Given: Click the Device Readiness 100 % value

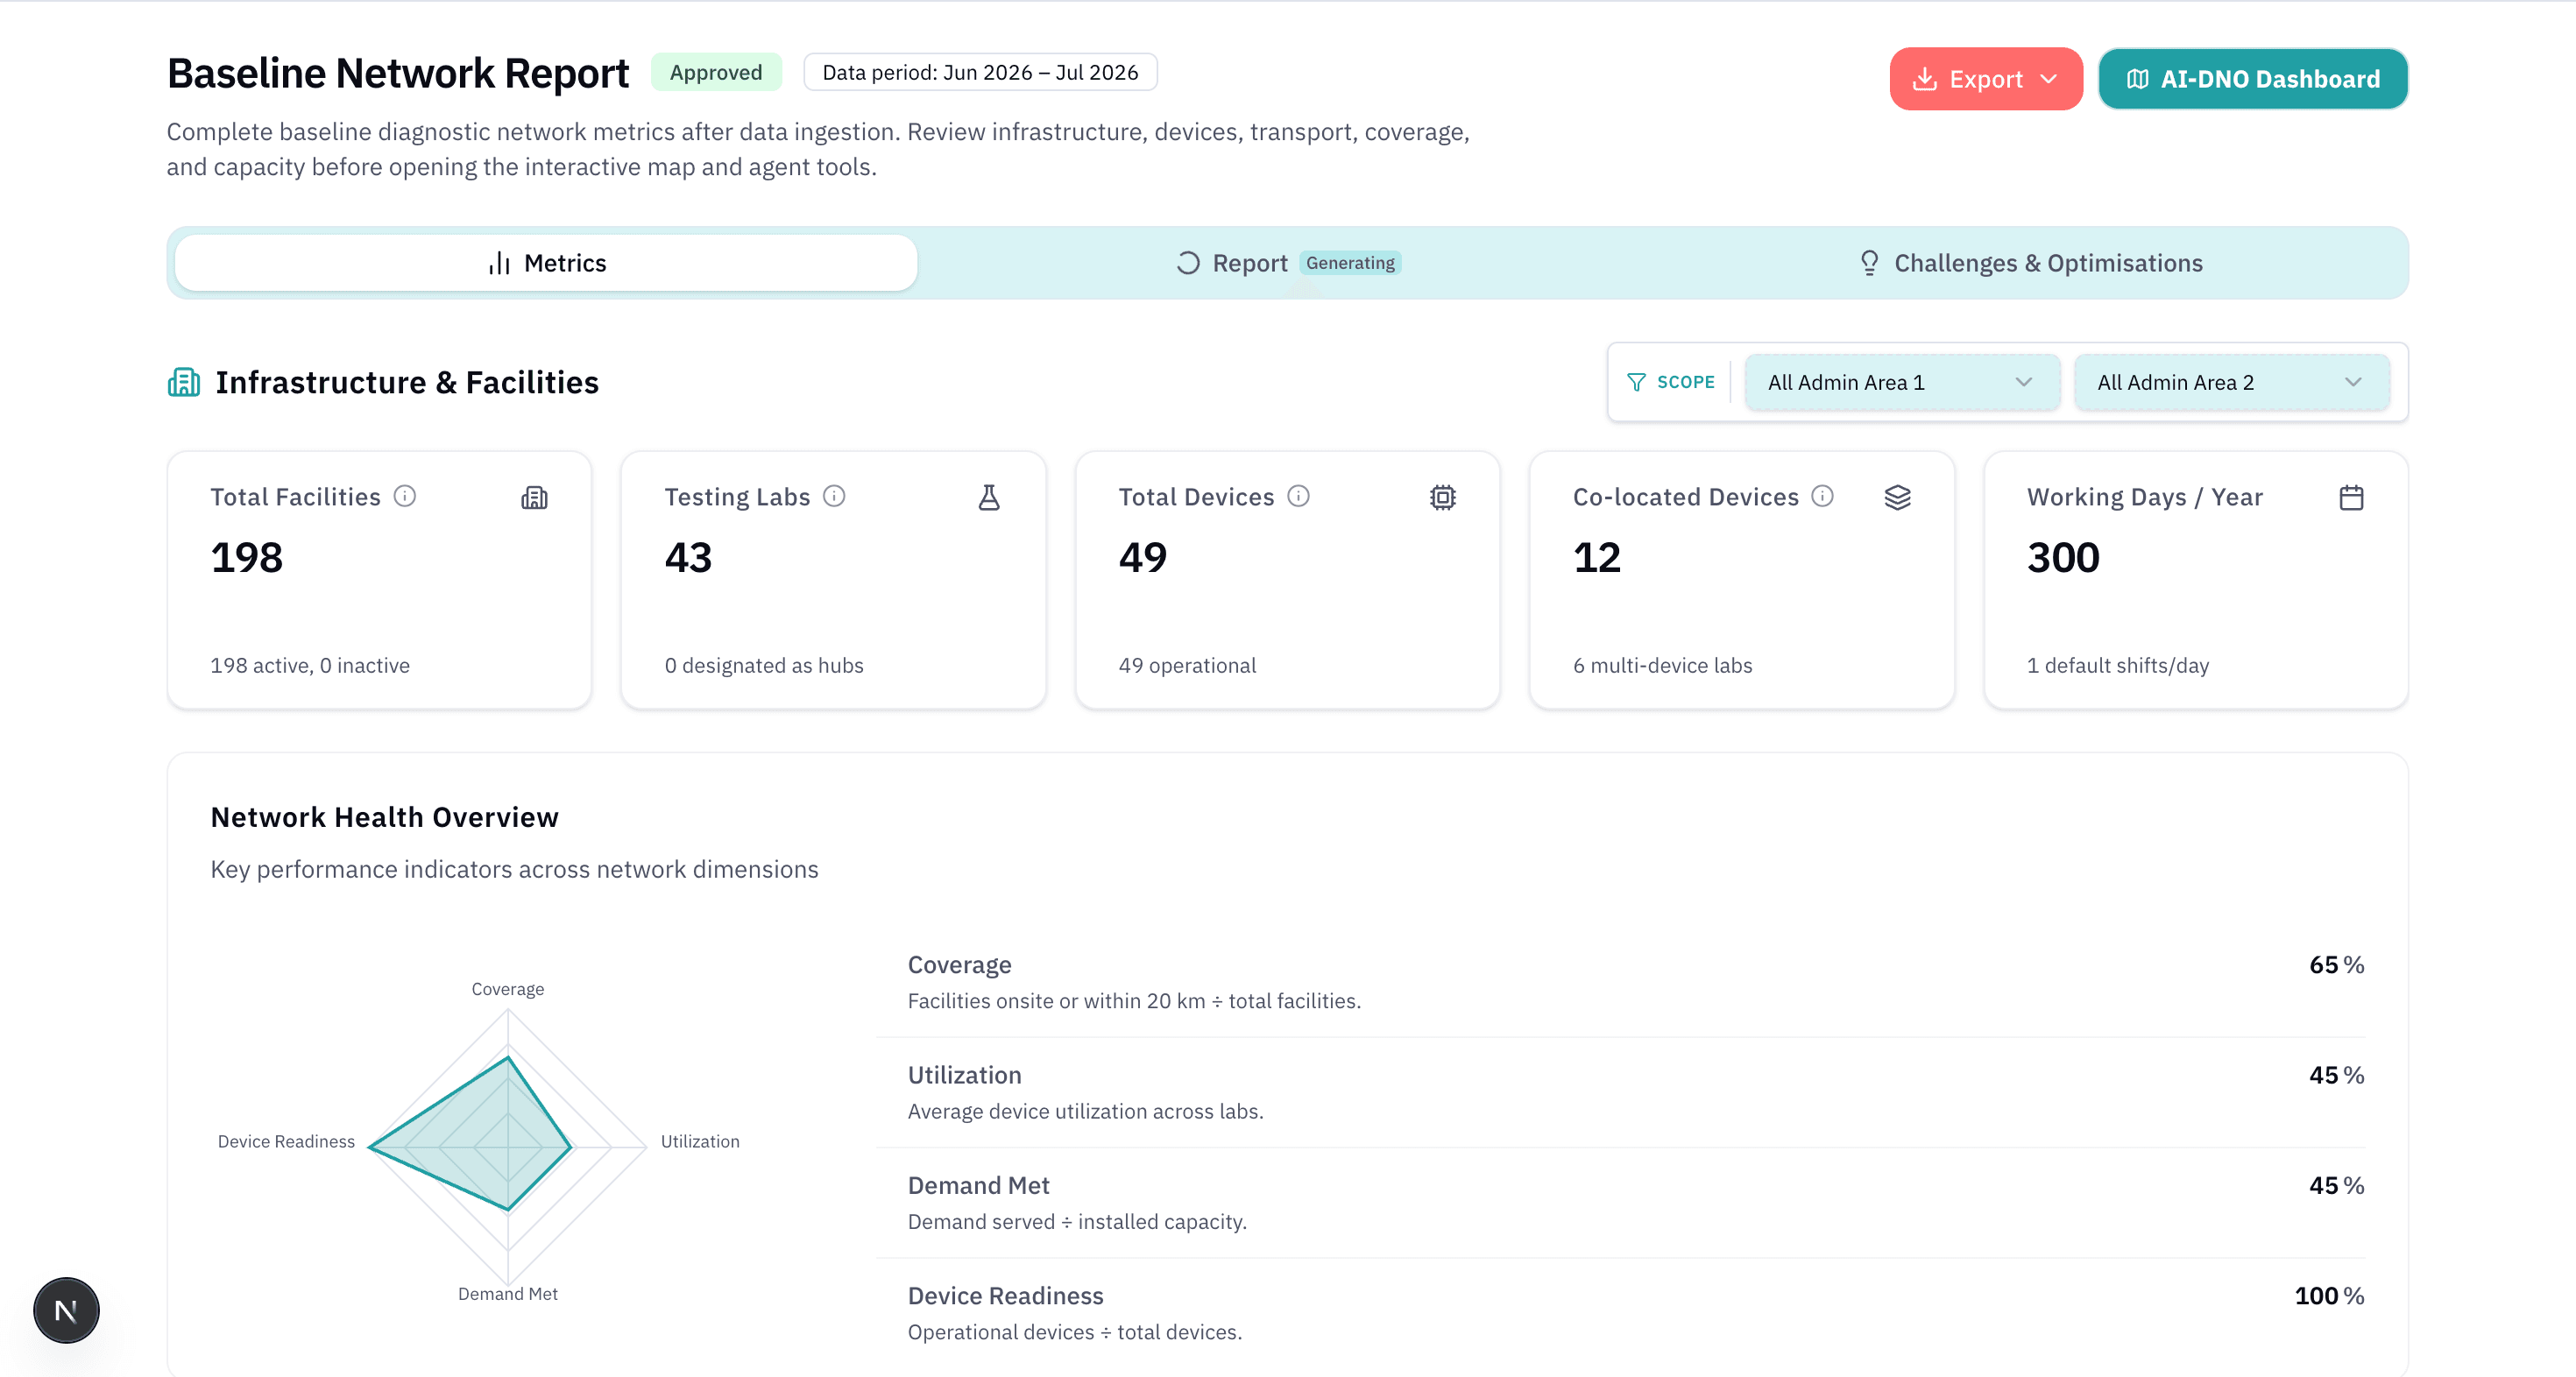Looking at the screenshot, I should click(x=2329, y=1295).
